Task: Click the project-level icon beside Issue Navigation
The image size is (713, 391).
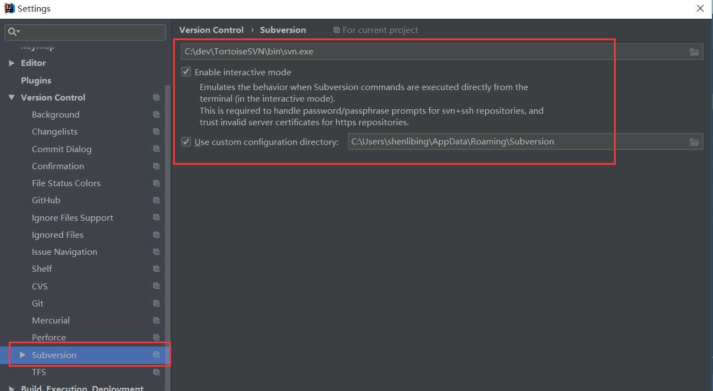Action: click(x=156, y=252)
